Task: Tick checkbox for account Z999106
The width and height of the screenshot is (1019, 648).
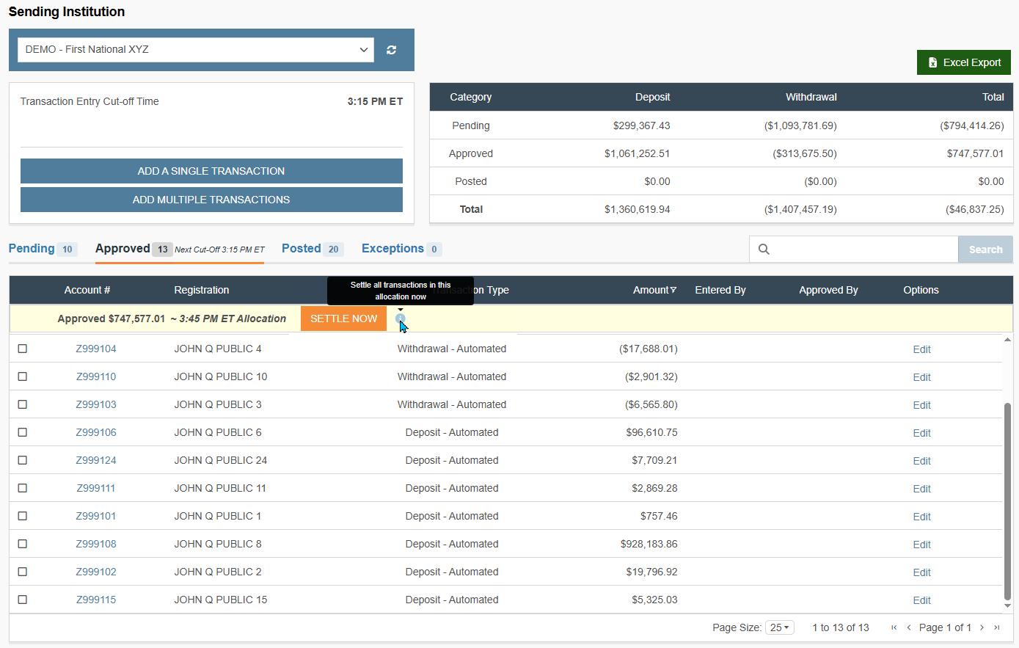Action: (x=23, y=432)
